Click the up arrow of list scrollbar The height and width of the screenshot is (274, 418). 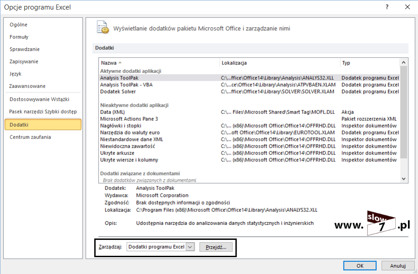pyautogui.click(x=403, y=63)
